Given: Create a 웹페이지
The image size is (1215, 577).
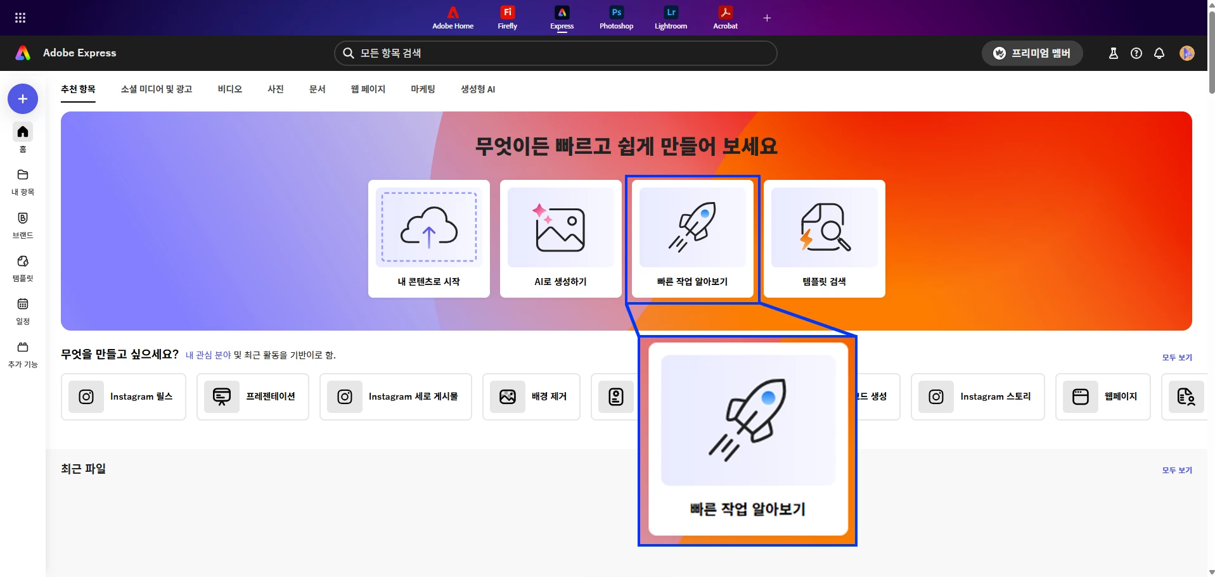Looking at the screenshot, I should [1103, 396].
